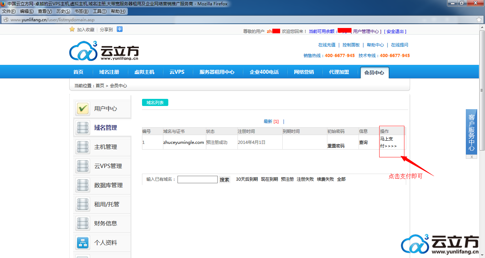Click 重置密码 for the domain
This screenshot has width=485, height=258.
336,146
